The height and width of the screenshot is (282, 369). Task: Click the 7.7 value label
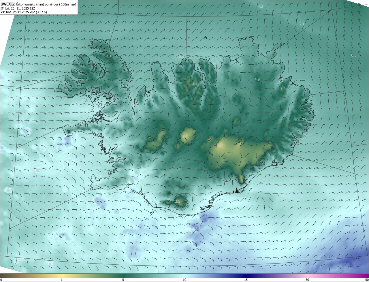(x=112, y=32)
